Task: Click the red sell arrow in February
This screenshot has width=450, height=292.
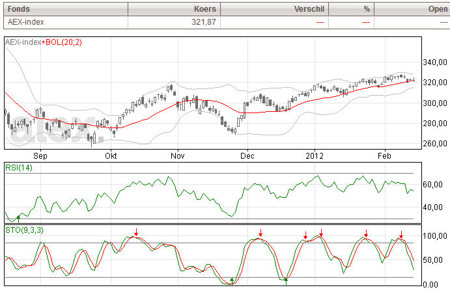Action: 401,235
